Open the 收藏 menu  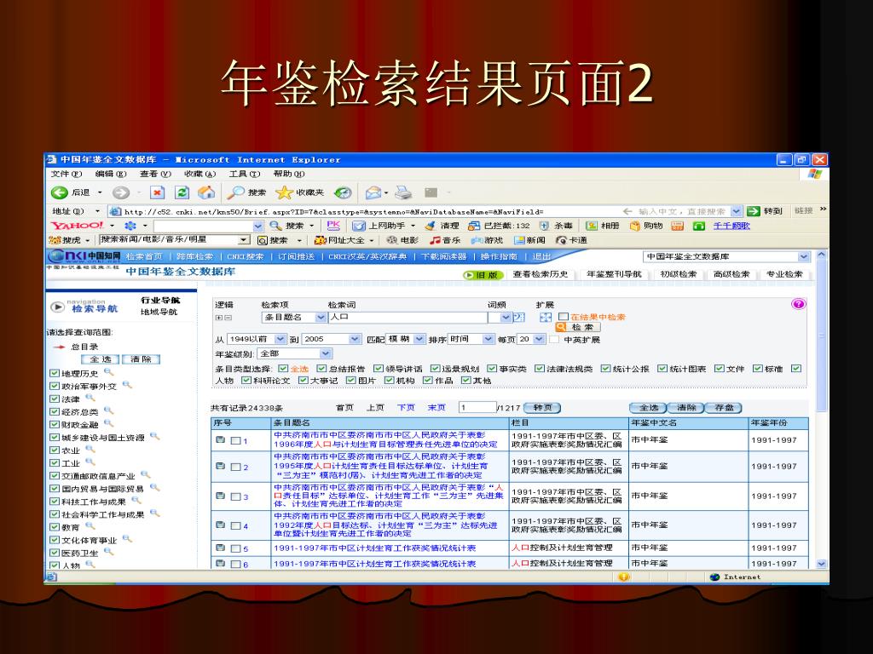pyautogui.click(x=199, y=174)
